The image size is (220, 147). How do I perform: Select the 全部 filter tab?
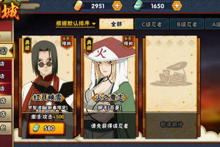coord(116,24)
